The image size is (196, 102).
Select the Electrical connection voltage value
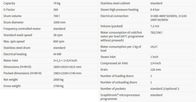[169, 18]
